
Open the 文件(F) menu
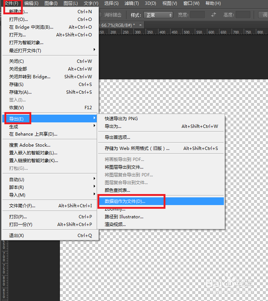11,3
